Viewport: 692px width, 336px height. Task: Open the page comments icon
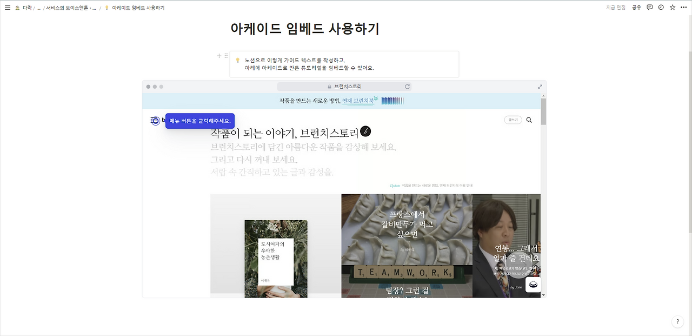650,8
